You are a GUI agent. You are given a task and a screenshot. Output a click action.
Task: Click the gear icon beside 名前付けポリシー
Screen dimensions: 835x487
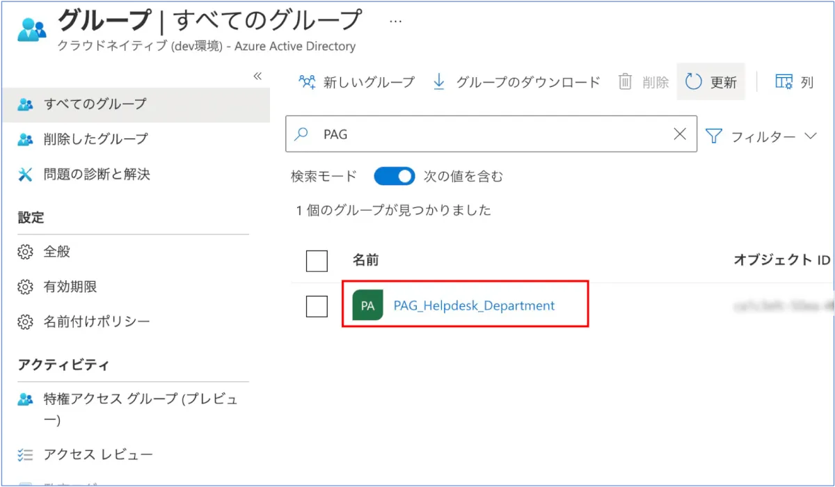tap(25, 321)
